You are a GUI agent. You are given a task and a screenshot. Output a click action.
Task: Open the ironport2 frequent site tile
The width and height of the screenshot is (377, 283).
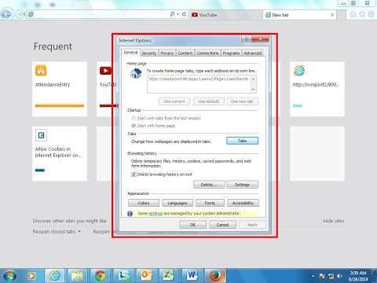[317, 89]
